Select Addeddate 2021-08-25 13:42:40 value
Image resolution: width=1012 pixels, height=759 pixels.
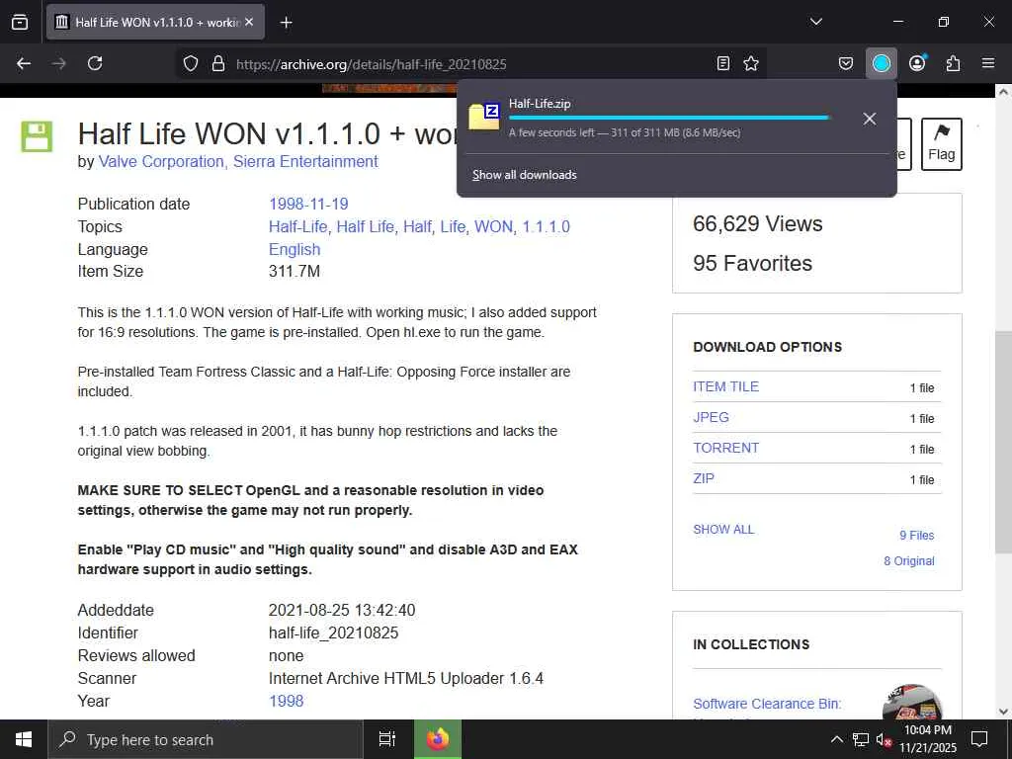click(x=342, y=610)
